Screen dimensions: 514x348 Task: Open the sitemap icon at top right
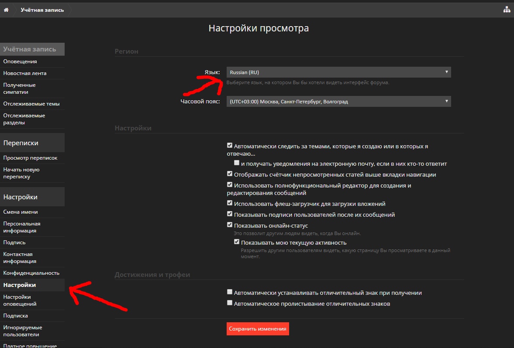(x=507, y=10)
